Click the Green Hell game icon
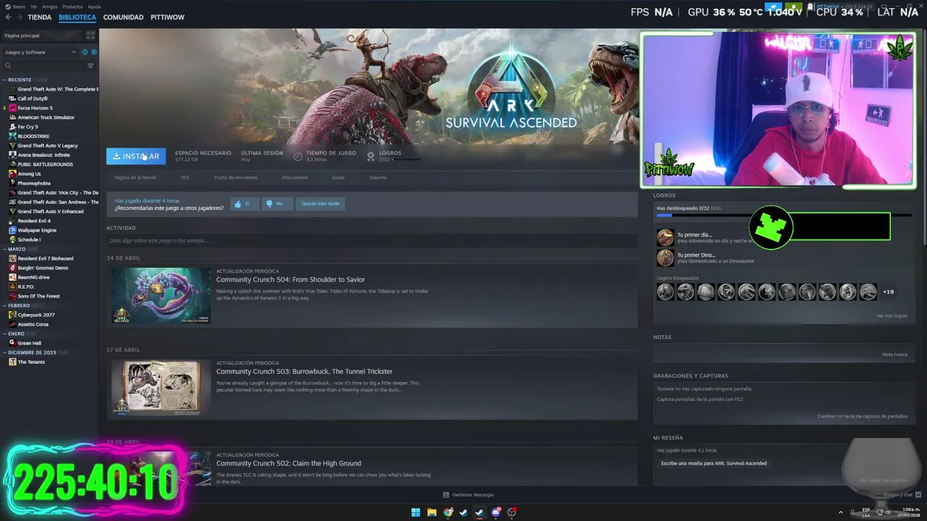Image resolution: width=927 pixels, height=521 pixels. pos(12,343)
